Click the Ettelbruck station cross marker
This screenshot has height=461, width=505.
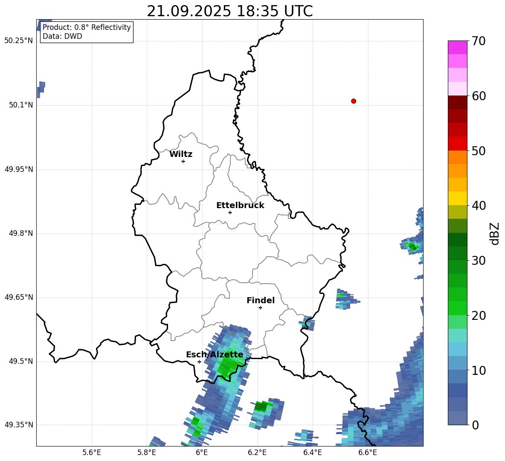click(x=230, y=212)
